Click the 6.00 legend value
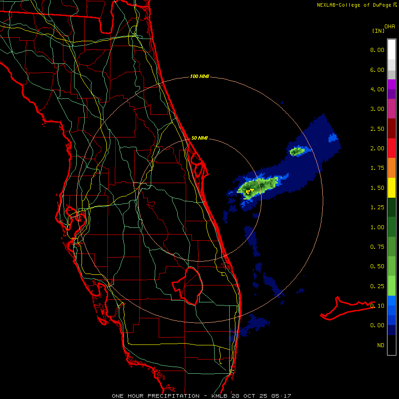This screenshot has height=399, width=399. pos(377,70)
